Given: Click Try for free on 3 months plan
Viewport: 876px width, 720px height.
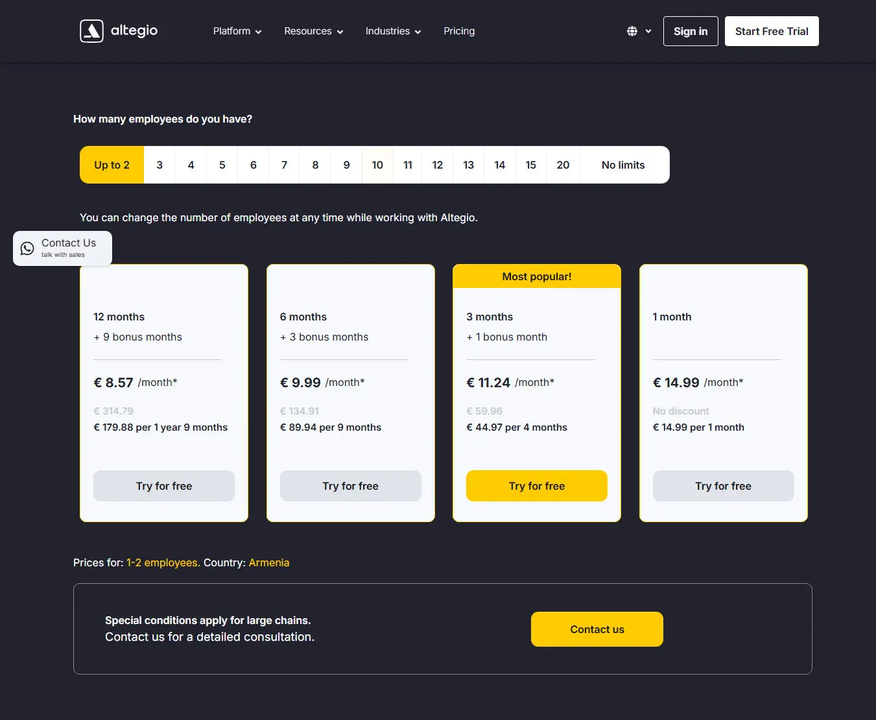Looking at the screenshot, I should tap(536, 486).
